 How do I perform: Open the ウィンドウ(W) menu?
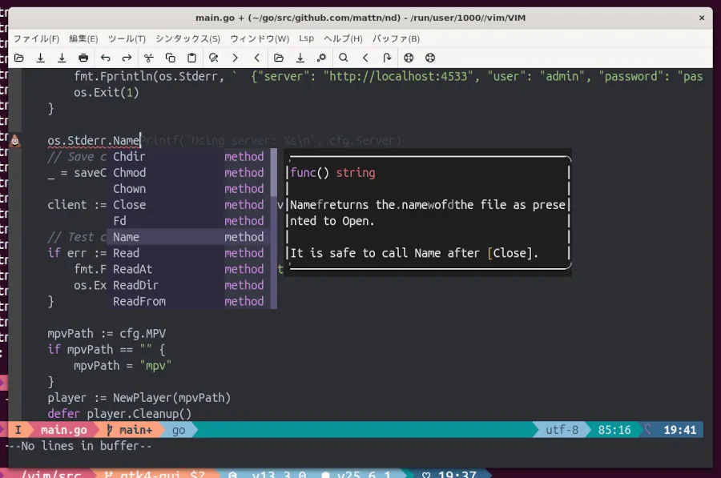260,38
